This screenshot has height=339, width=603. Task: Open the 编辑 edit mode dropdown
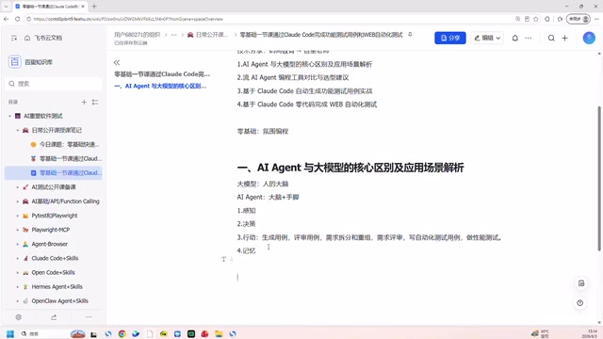tap(487, 38)
